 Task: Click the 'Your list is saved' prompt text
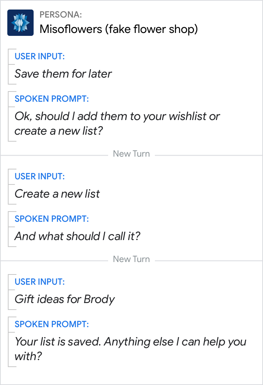click(x=130, y=342)
